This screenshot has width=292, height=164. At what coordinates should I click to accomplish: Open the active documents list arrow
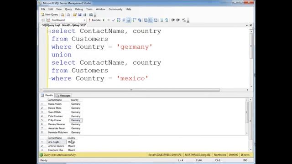[x=247, y=25]
